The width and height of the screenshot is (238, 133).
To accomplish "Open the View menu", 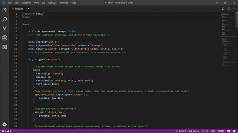I will coord(36,3).
